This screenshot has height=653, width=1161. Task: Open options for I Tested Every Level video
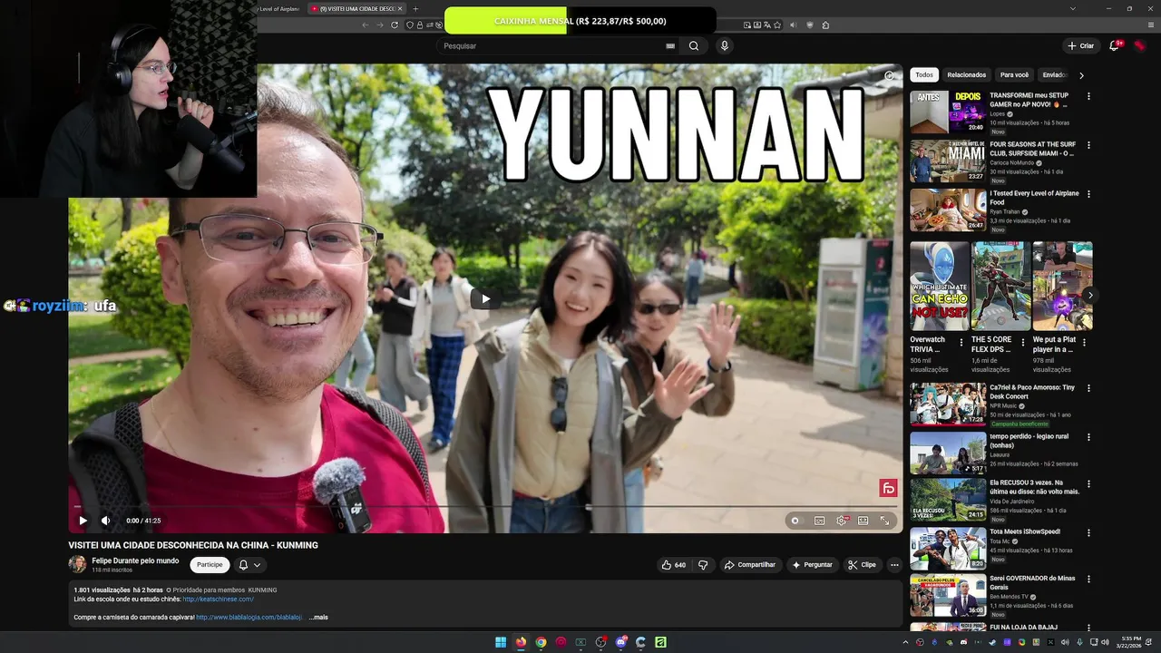1088,194
